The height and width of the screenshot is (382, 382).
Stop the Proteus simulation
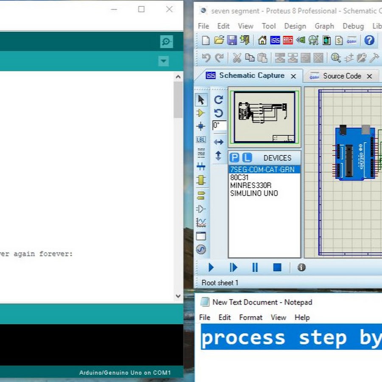pyautogui.click(x=277, y=267)
